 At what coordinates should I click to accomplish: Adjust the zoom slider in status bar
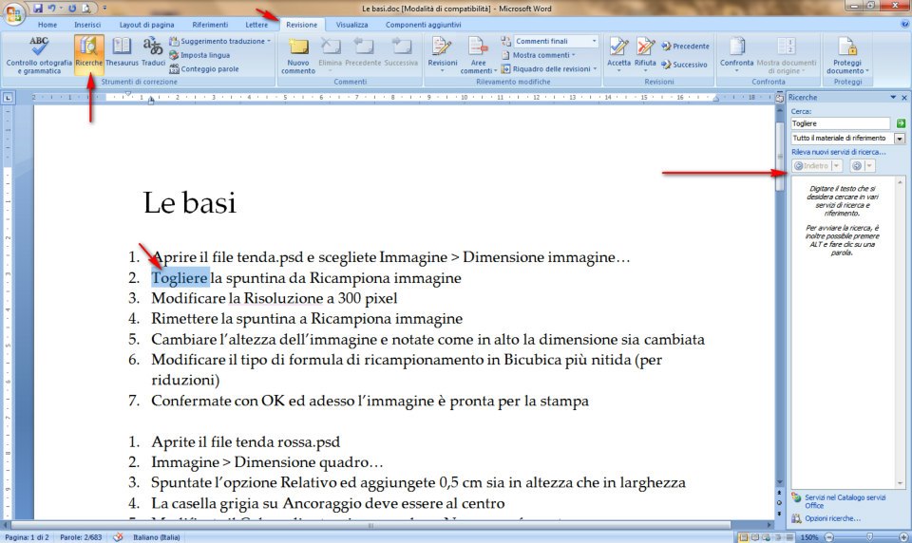coord(869,537)
